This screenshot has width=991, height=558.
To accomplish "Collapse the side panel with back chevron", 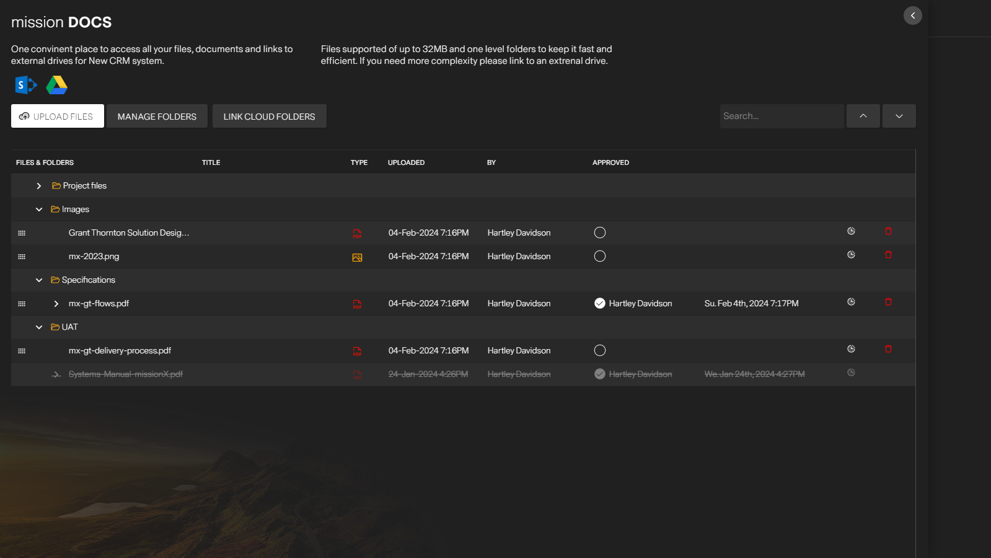I will coord(912,15).
